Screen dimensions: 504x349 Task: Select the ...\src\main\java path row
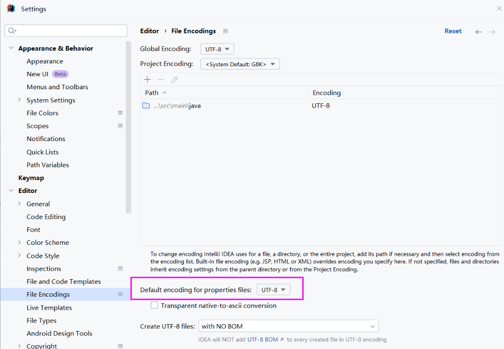pos(321,106)
